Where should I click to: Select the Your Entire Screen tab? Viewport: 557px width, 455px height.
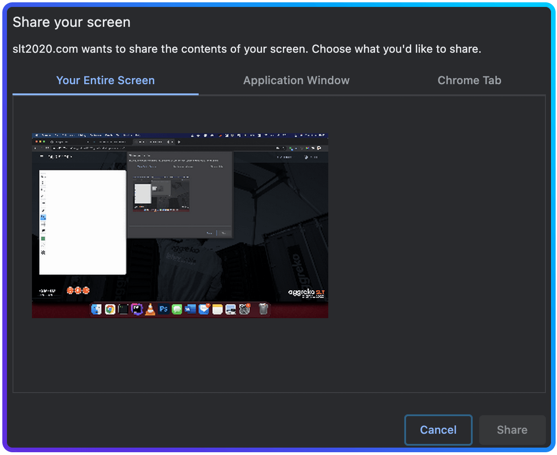tap(105, 80)
